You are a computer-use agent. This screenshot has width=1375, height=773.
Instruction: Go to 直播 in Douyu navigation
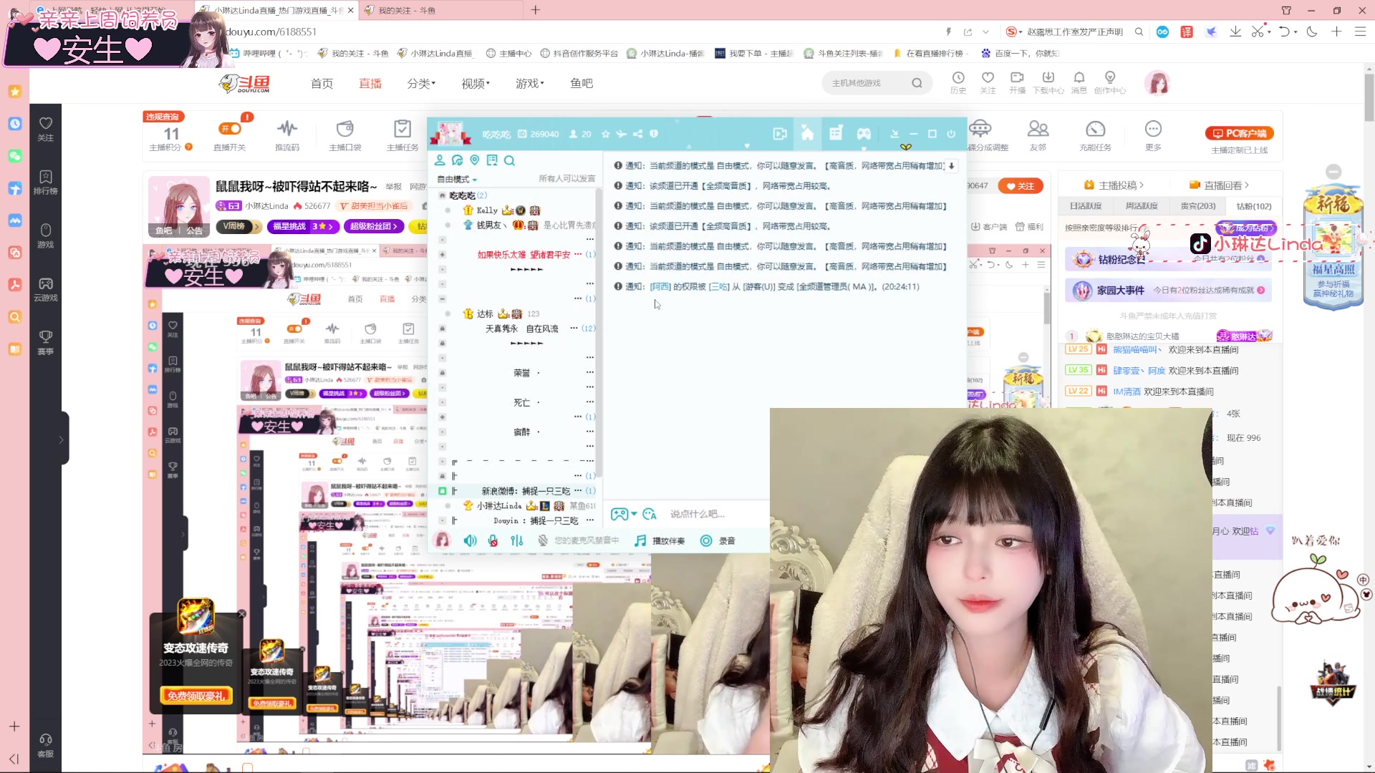coord(370,84)
